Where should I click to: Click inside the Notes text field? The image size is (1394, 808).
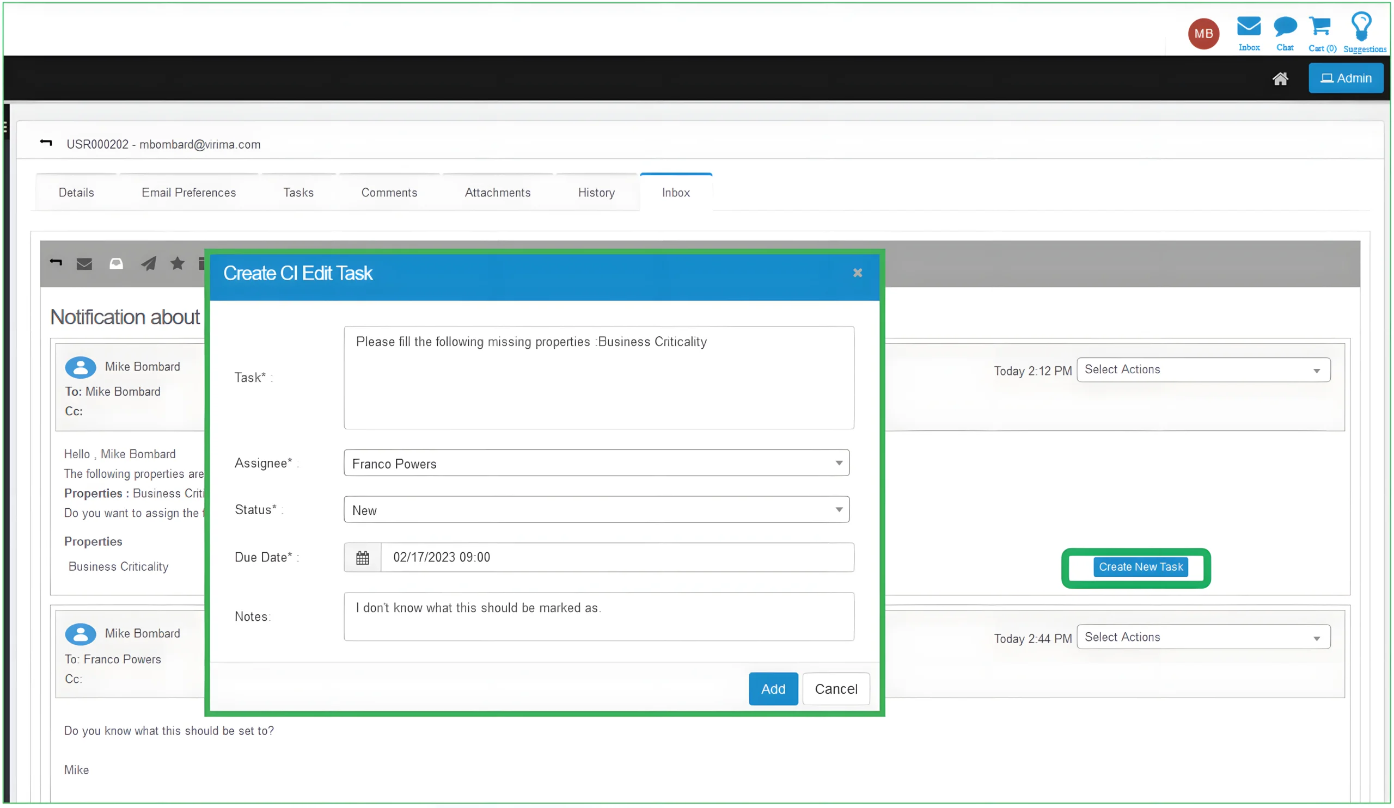(598, 616)
